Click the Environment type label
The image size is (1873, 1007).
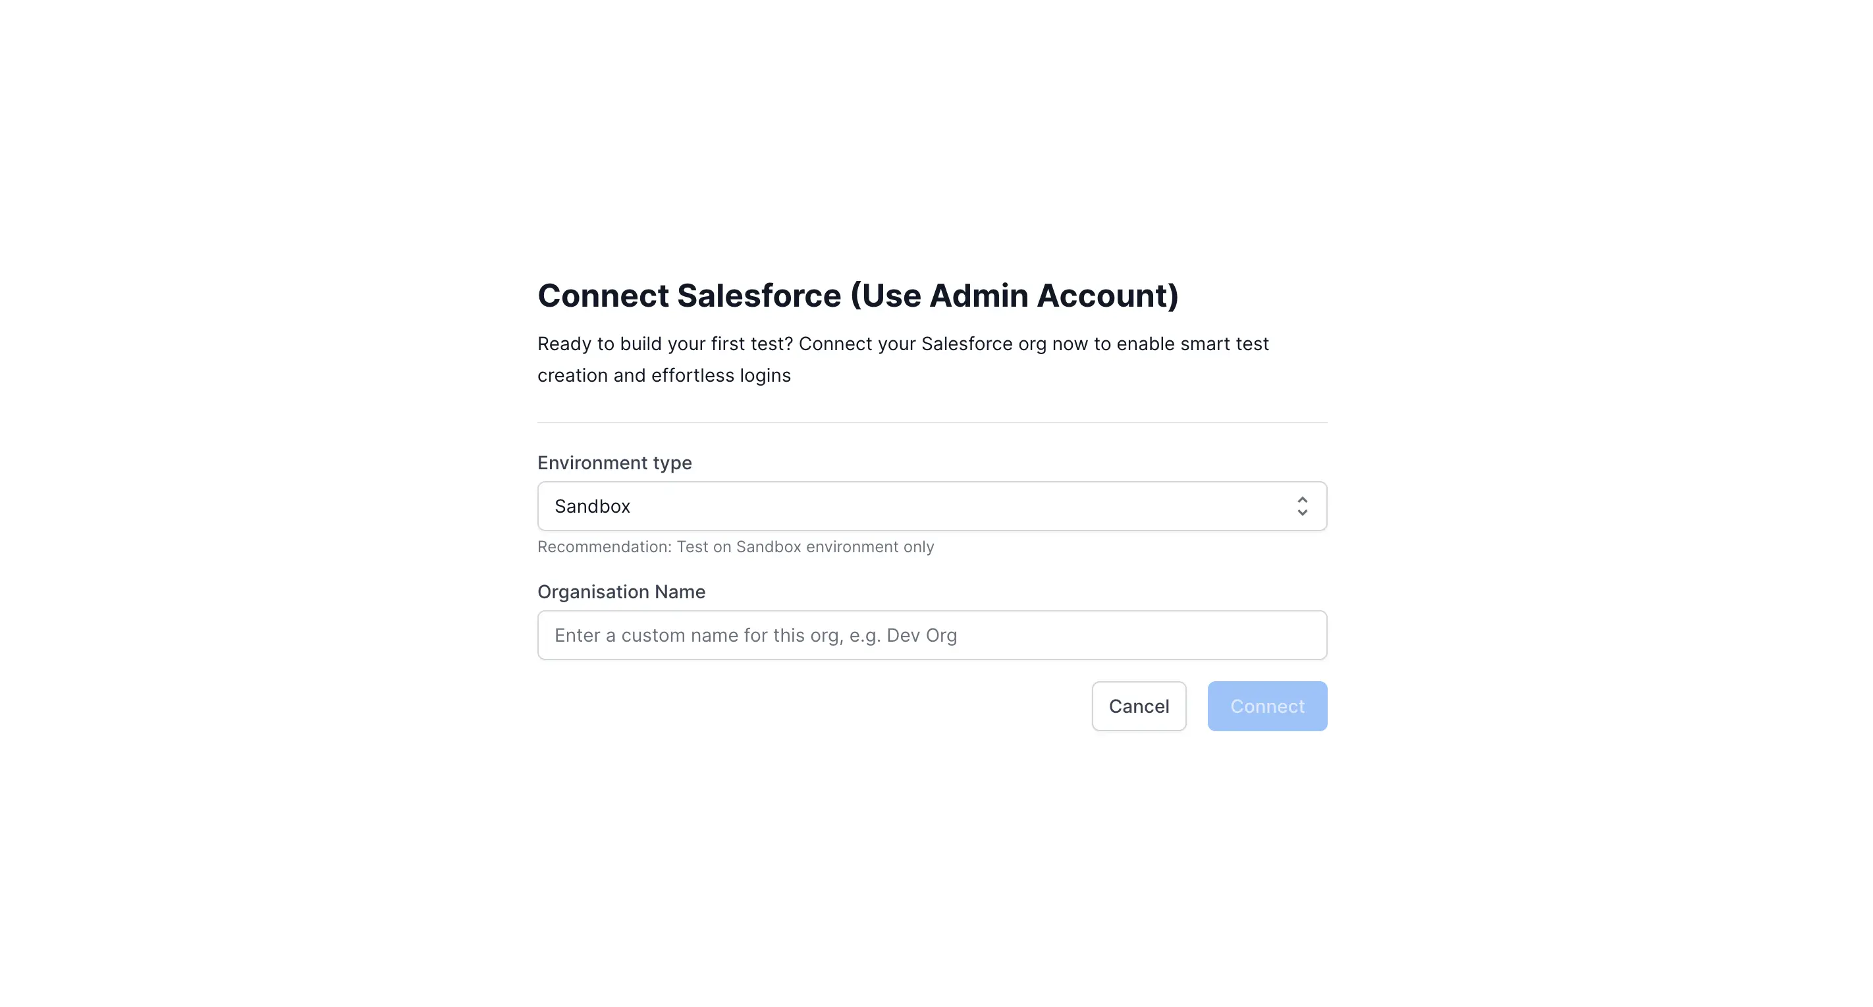(x=614, y=462)
